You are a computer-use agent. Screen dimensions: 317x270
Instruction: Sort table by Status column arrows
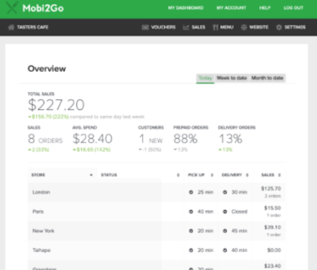tap(178, 175)
